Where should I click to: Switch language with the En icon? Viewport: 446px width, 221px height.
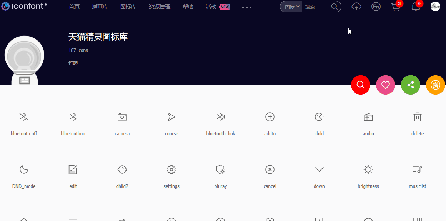pyautogui.click(x=376, y=7)
